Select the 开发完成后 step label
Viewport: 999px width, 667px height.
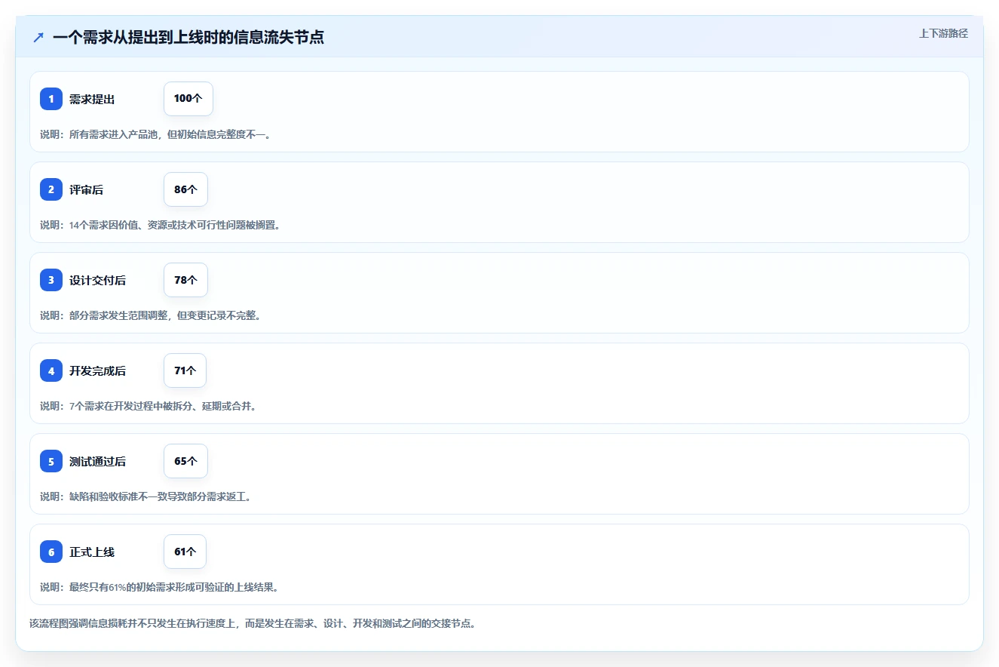tap(97, 370)
